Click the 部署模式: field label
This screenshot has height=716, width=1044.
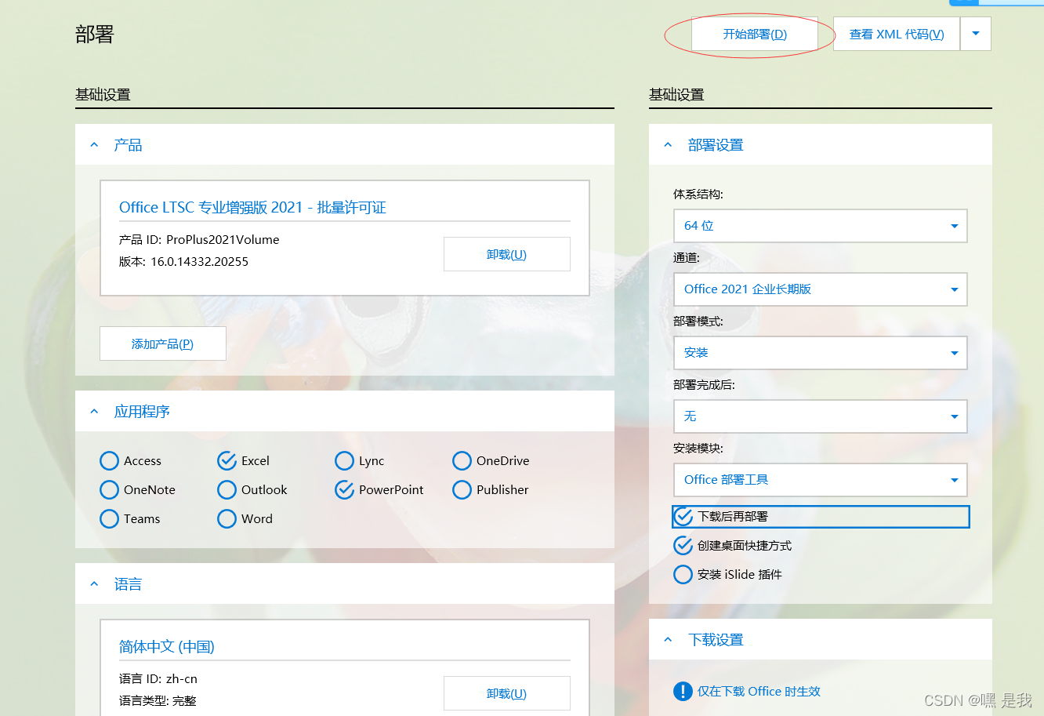click(698, 322)
